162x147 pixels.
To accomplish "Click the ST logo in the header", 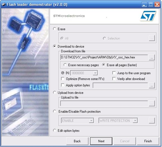I will click(x=148, y=16).
